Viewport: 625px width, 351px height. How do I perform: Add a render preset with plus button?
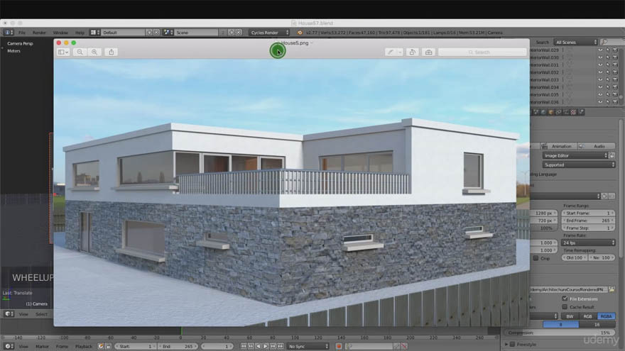tap(604, 196)
